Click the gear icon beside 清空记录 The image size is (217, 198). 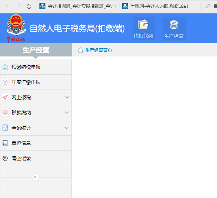pos(5,158)
